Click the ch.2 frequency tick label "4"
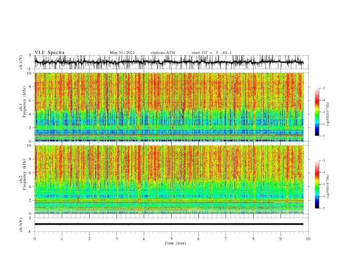Viewport: 347px width, 268px height. (30, 187)
